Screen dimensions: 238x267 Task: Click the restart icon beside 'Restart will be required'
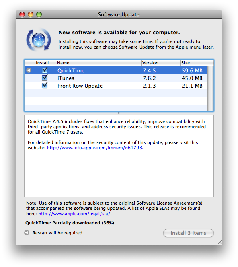pyautogui.click(x=27, y=232)
